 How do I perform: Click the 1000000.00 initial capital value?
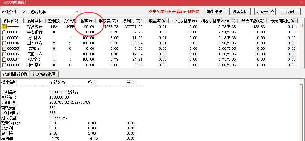point(59,97)
